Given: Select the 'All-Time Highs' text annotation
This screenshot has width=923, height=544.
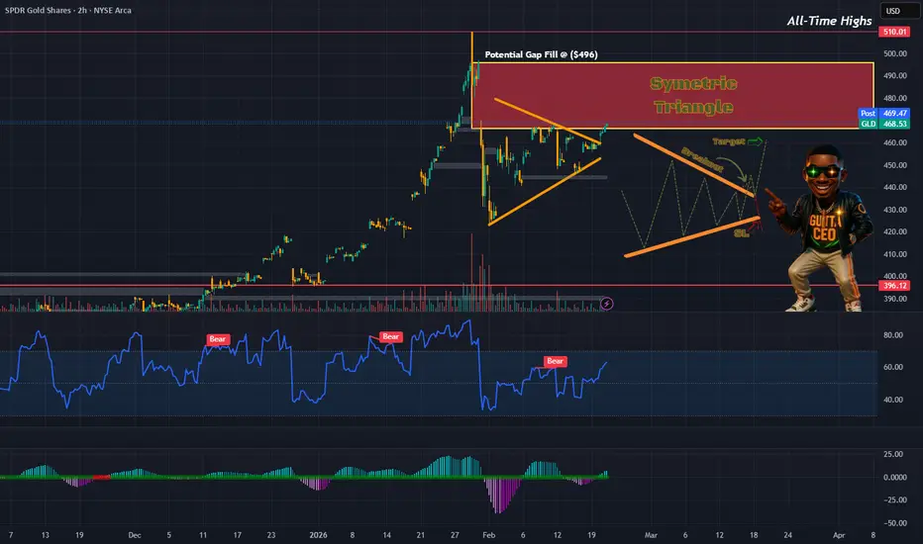Looking at the screenshot, I should click(x=829, y=21).
